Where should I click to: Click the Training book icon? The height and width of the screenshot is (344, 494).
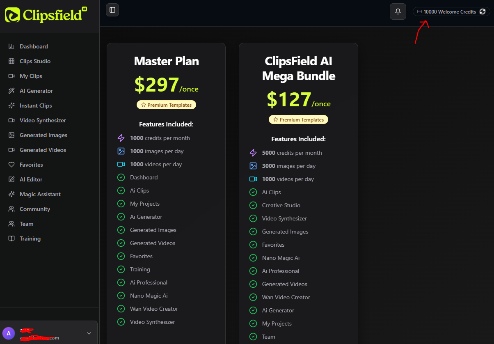click(11, 239)
